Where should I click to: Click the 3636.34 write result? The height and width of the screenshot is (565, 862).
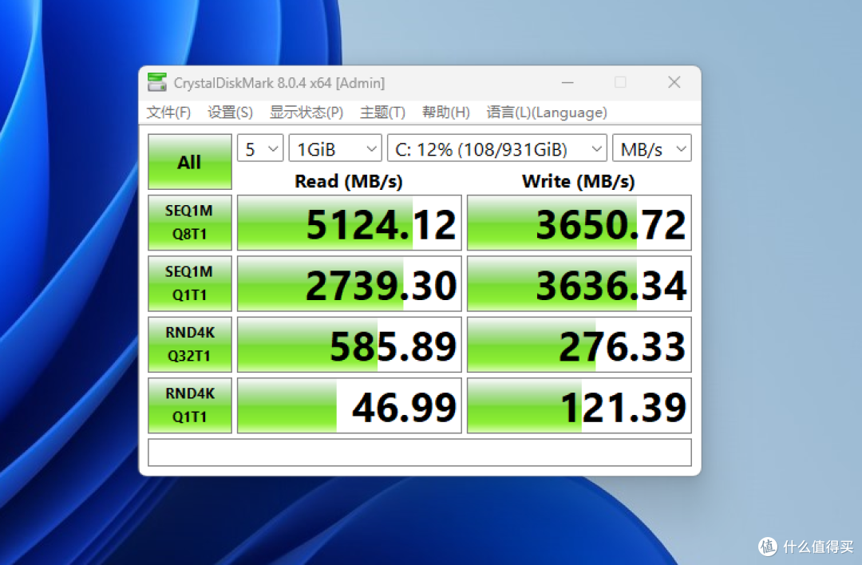click(x=579, y=283)
